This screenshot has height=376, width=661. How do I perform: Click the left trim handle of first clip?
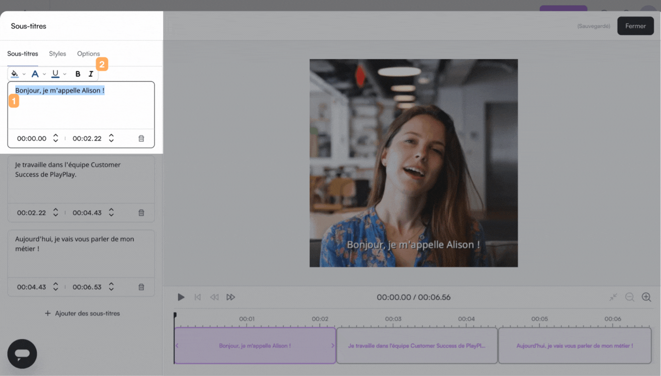tap(177, 346)
